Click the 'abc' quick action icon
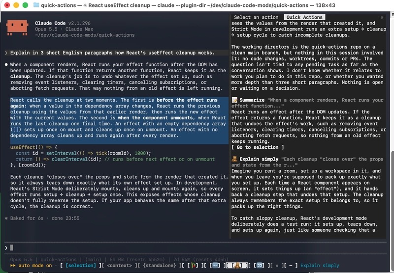The height and width of the screenshot is (273, 394). 215,266
